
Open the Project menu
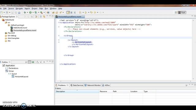[34, 9]
